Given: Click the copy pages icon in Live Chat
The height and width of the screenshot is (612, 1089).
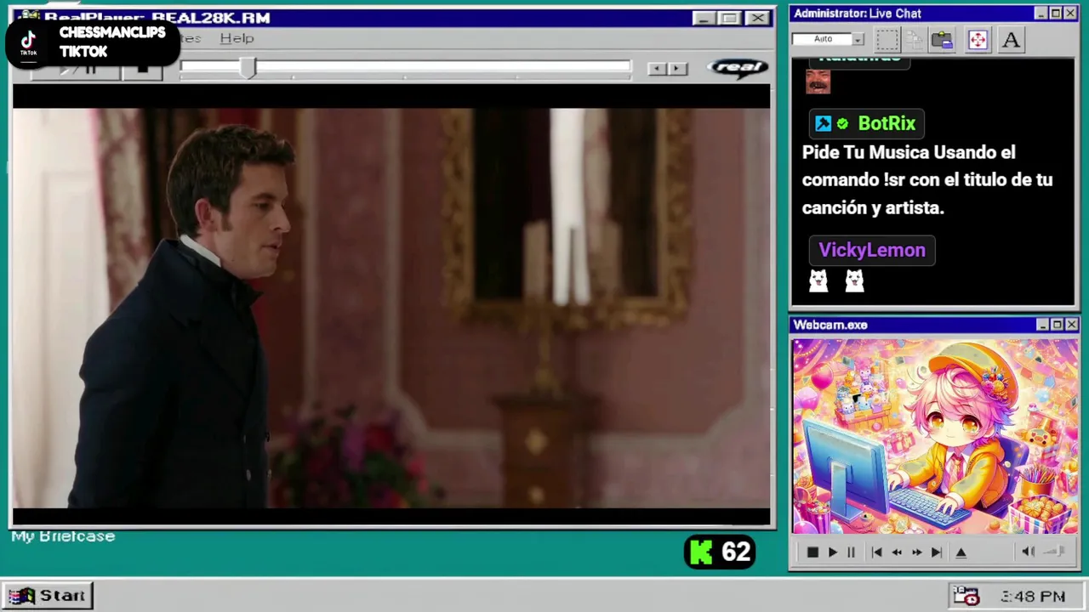Looking at the screenshot, I should pyautogui.click(x=915, y=39).
